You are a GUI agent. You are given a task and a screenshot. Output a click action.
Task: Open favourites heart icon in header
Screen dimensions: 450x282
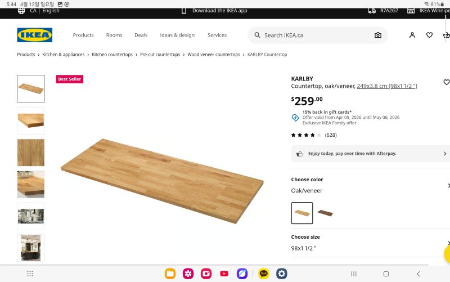click(429, 35)
